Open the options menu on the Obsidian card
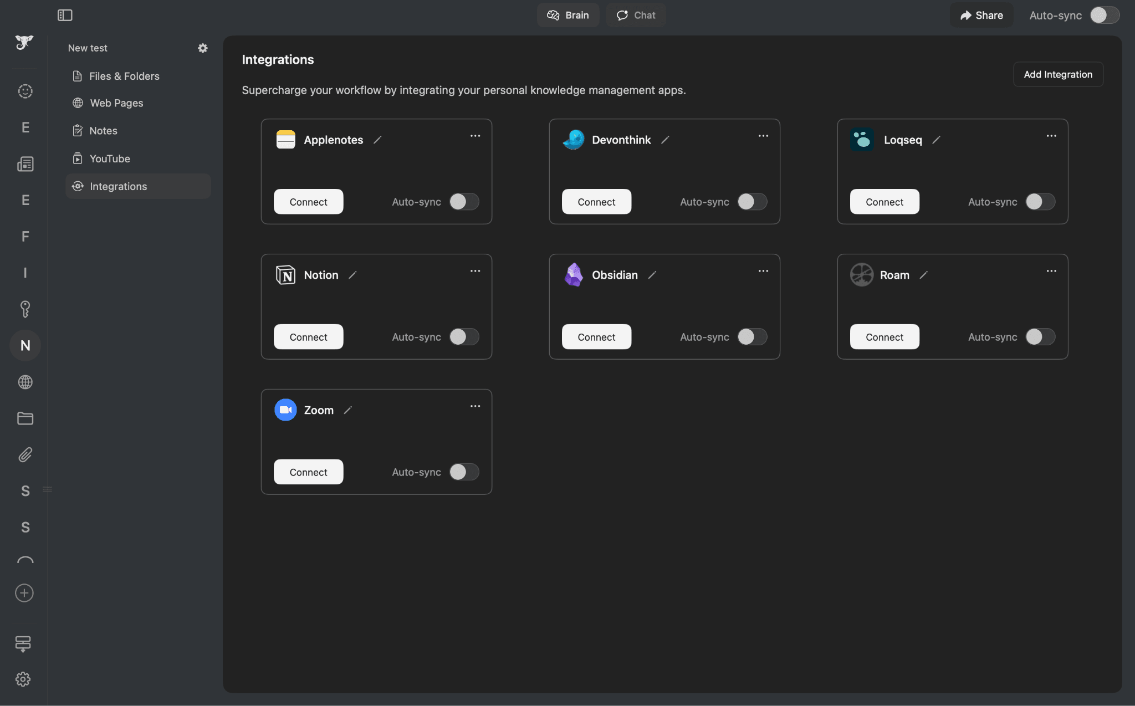The width and height of the screenshot is (1135, 706). coord(763,270)
